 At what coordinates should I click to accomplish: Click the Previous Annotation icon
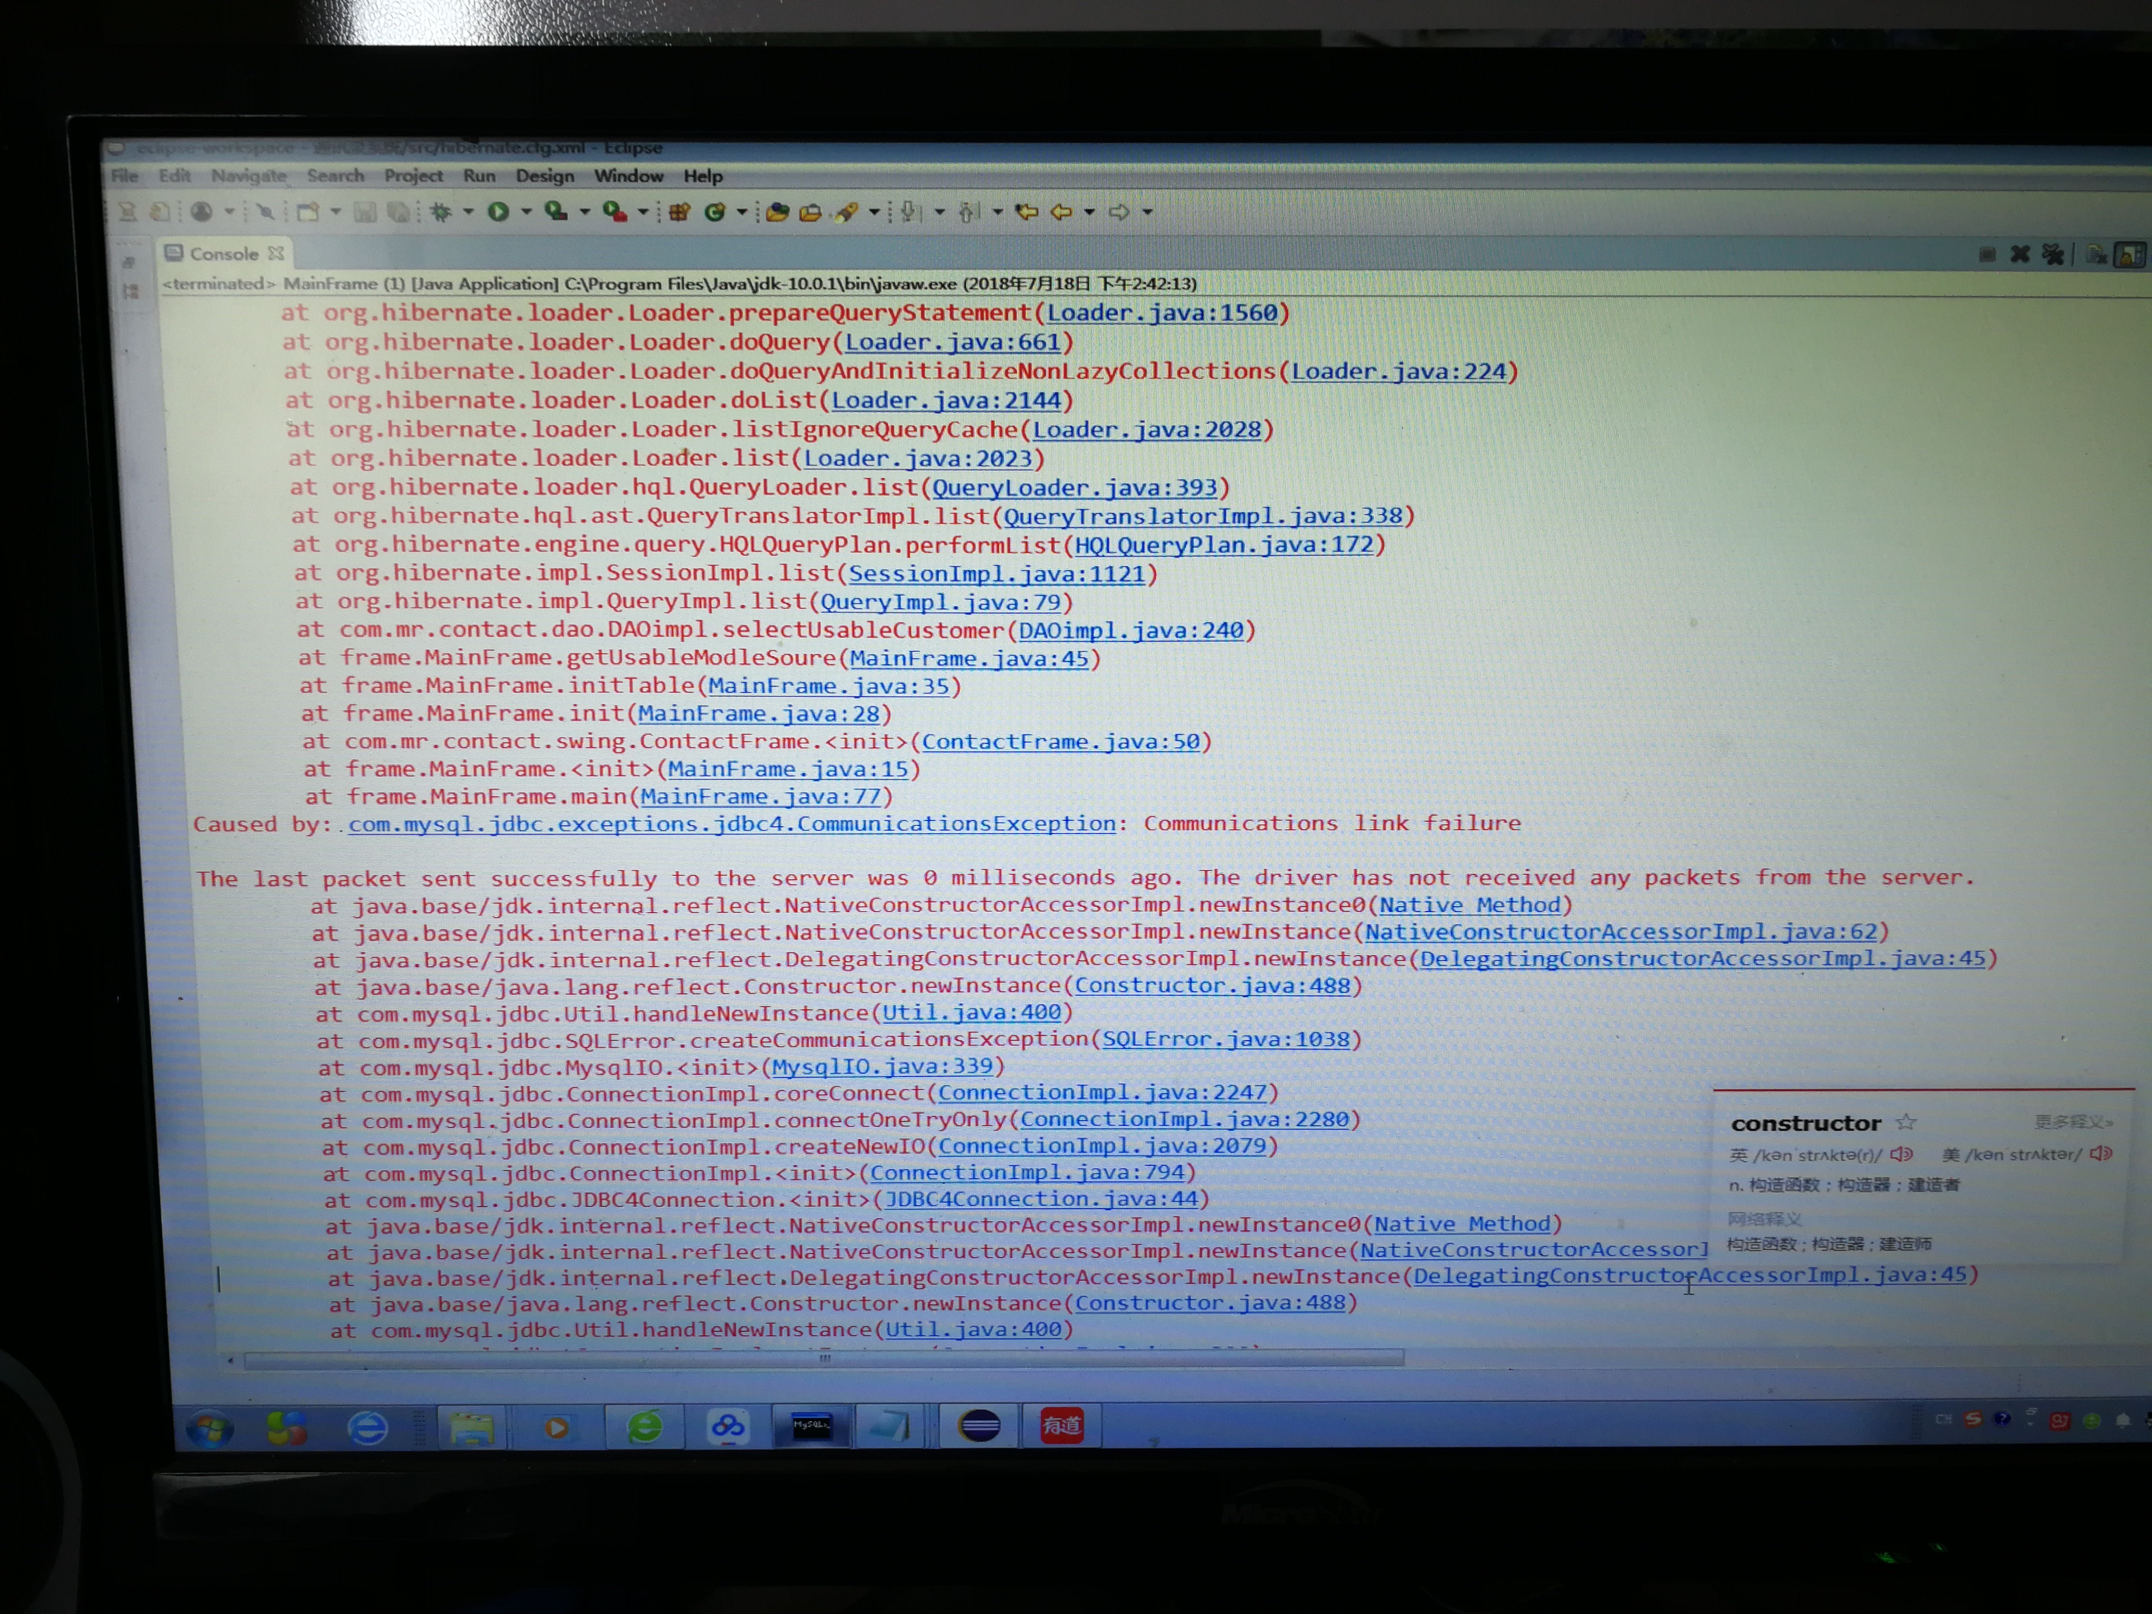click(968, 211)
